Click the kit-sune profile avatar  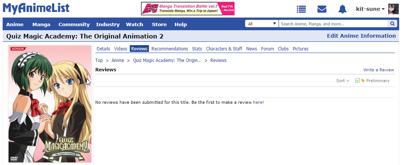coord(394,9)
